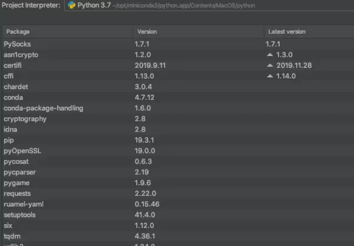Screen dimensions: 354x246
Task: Sort by the Version column header
Action: coord(198,32)
